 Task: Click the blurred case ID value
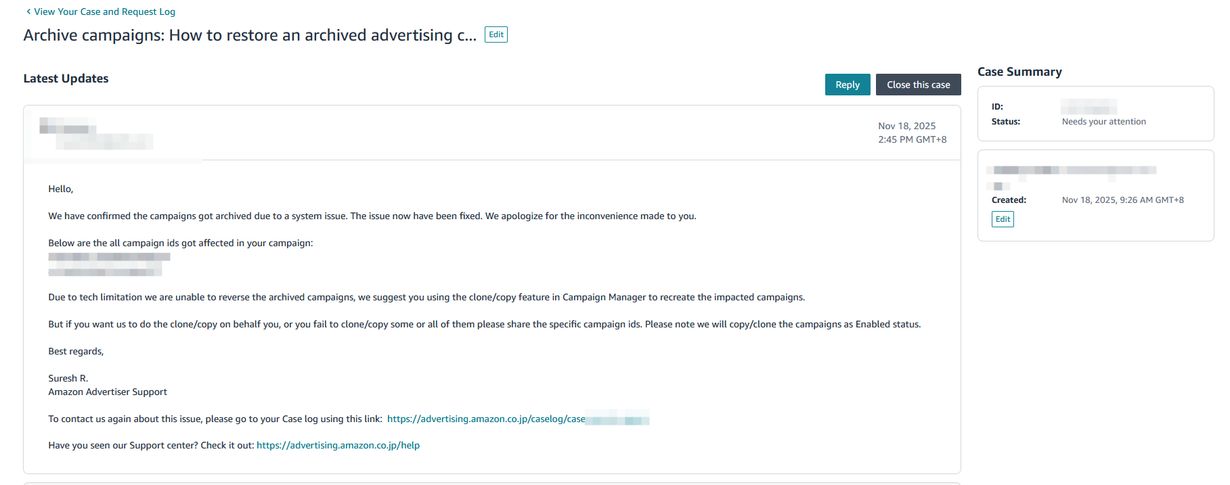pyautogui.click(x=1089, y=107)
